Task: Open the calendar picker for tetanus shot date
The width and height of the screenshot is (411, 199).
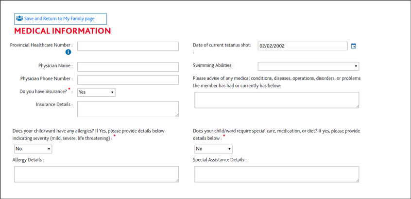Action: [x=353, y=46]
